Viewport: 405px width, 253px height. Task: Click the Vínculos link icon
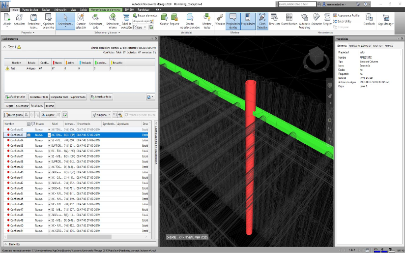point(220,18)
